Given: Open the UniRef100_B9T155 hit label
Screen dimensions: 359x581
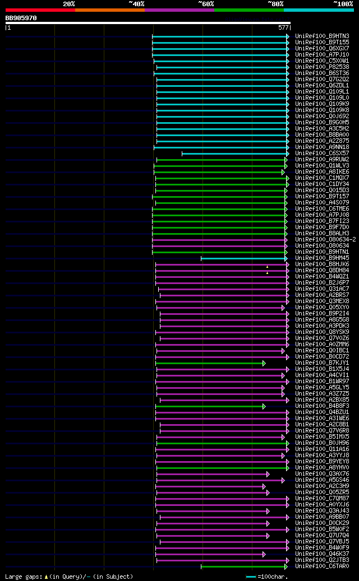Looking at the screenshot, I should [322, 42].
